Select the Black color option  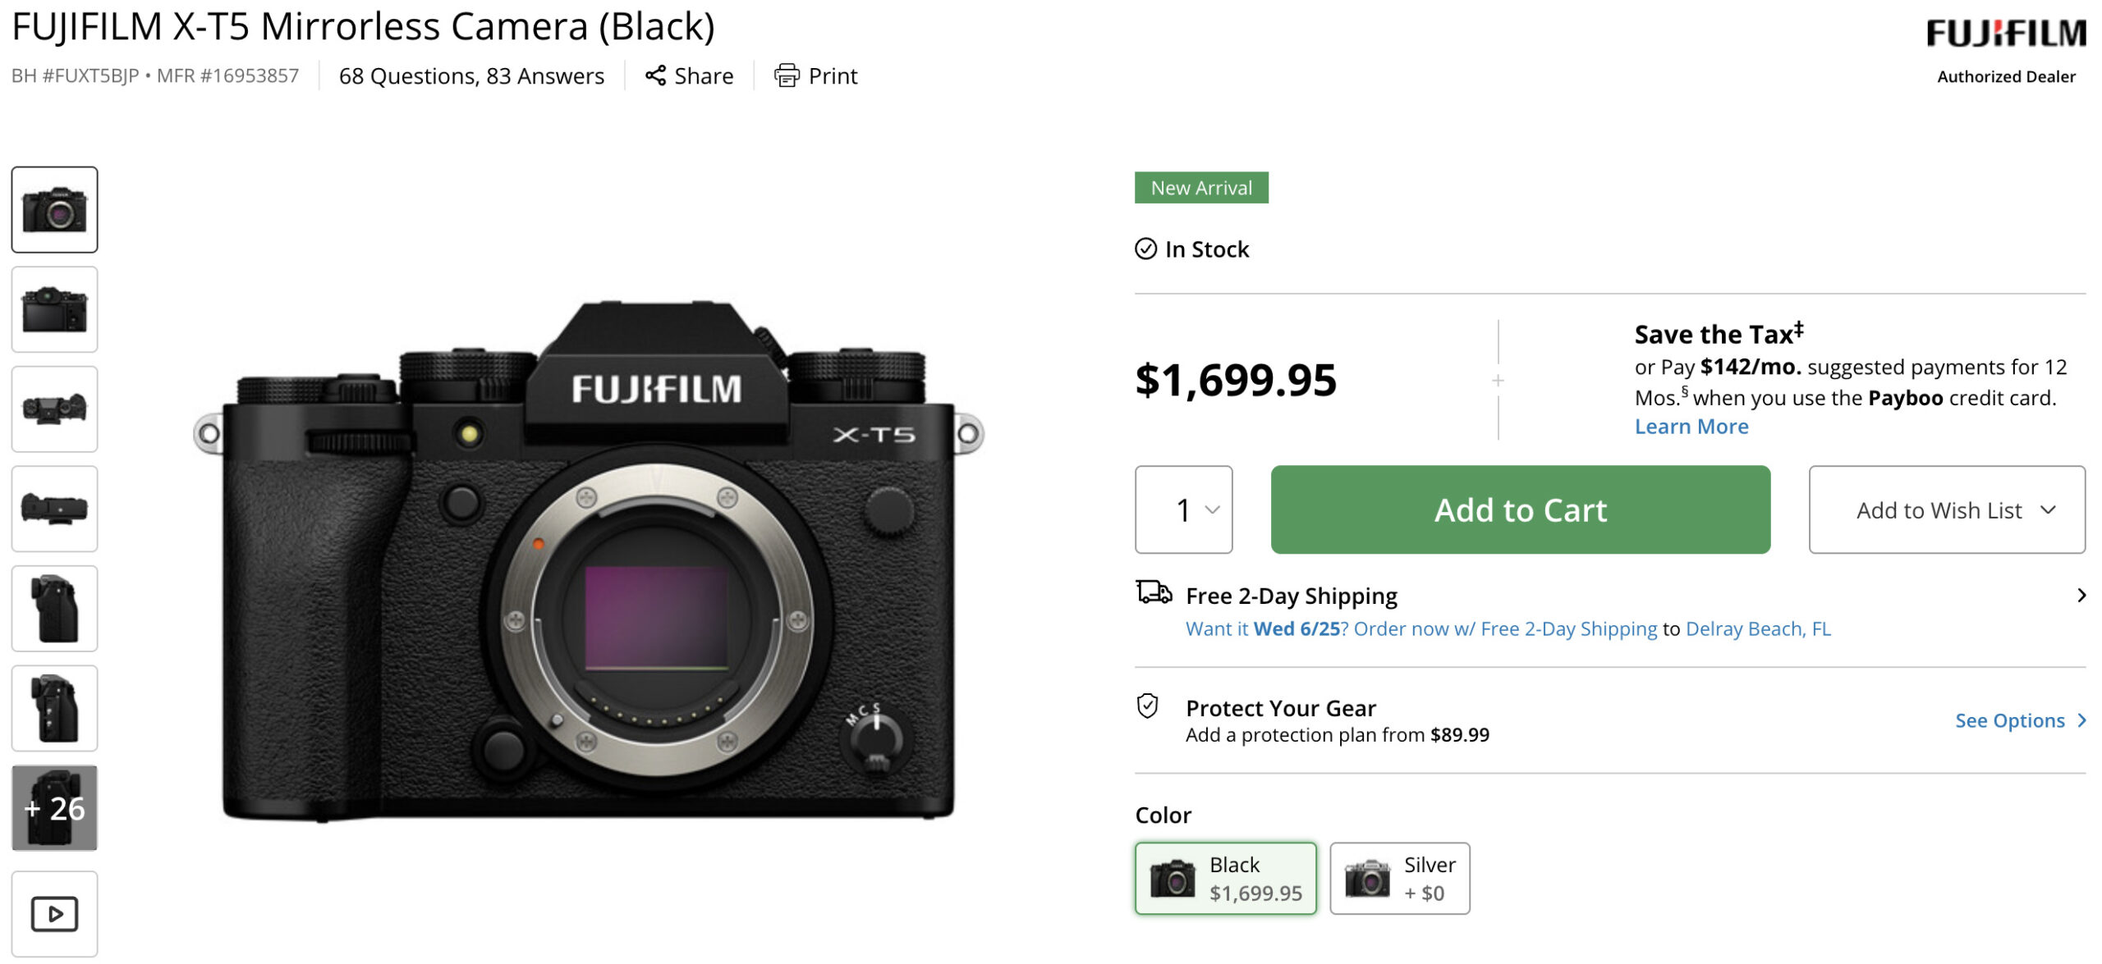[1225, 878]
